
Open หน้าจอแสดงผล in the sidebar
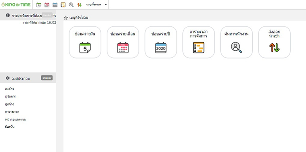(x=15, y=119)
